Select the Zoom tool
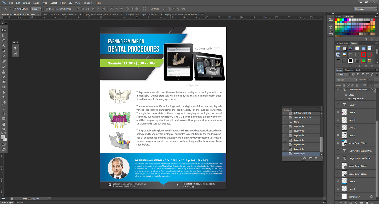This screenshot has width=379, height=204. pos(4,129)
